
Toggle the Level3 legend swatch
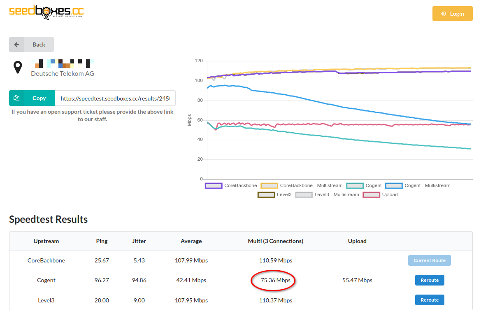266,194
